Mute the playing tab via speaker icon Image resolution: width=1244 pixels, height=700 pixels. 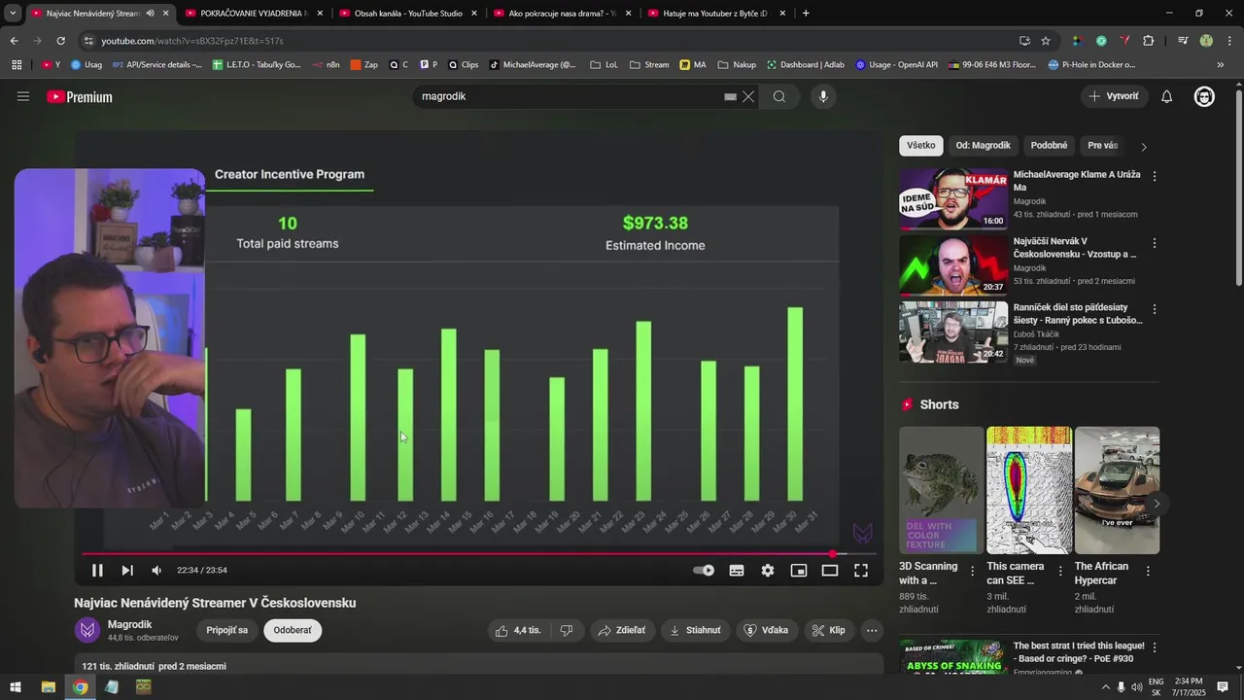(150, 14)
